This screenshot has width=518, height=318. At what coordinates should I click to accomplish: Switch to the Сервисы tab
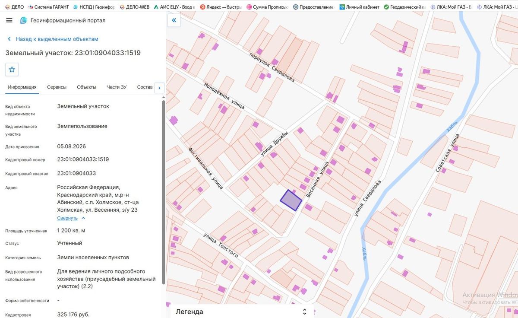[x=57, y=87]
